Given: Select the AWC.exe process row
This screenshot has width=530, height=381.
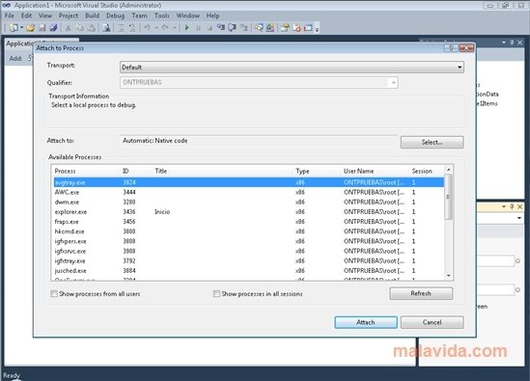Looking at the screenshot, I should tap(249, 192).
